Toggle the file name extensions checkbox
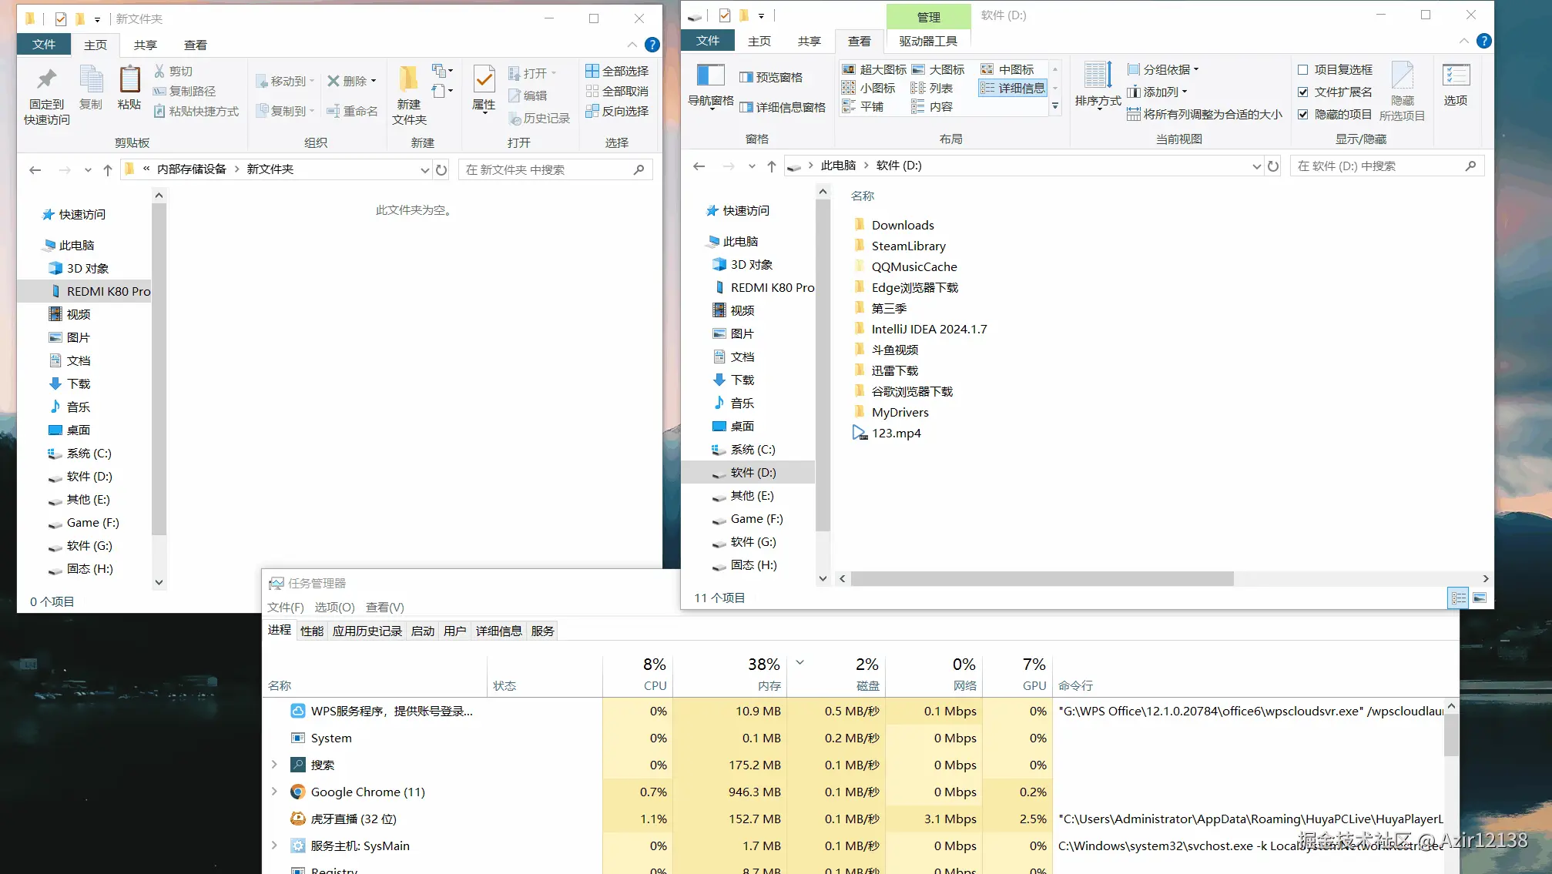1552x874 pixels. point(1303,92)
